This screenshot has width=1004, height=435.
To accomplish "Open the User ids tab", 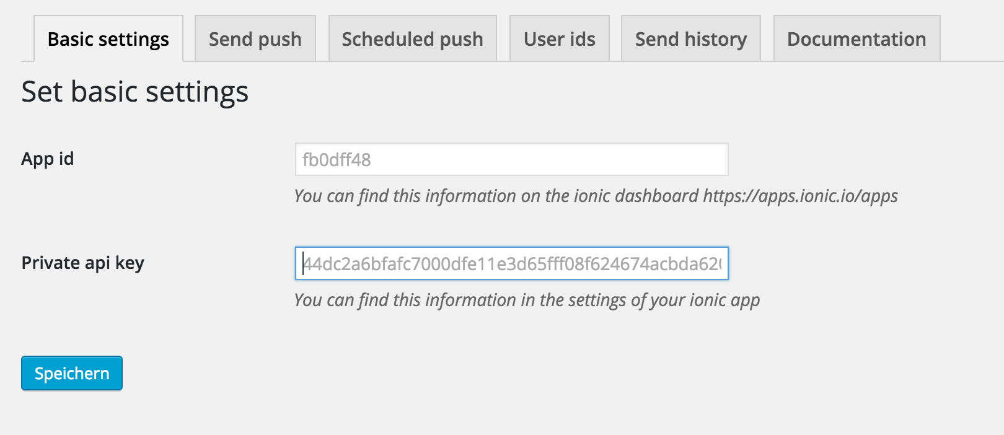I will (560, 38).
